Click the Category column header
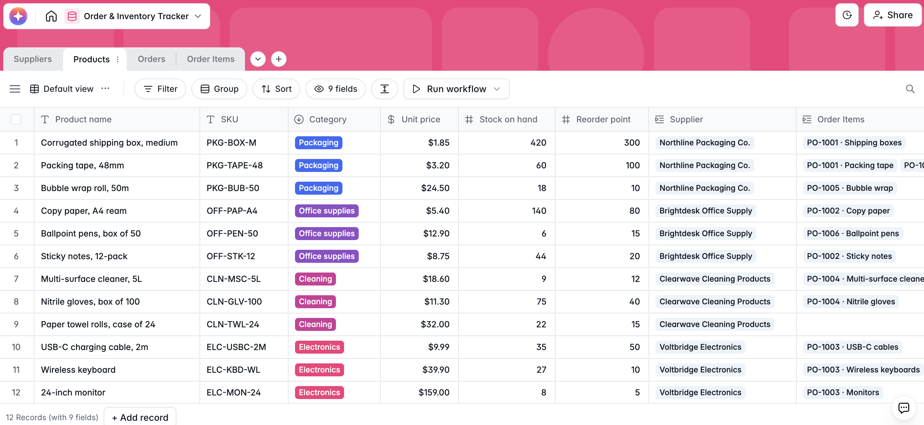This screenshot has height=425, width=924. pos(334,119)
